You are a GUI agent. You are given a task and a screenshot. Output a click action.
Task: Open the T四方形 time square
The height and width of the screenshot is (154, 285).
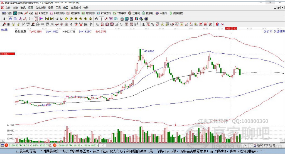click(x=88, y=13)
